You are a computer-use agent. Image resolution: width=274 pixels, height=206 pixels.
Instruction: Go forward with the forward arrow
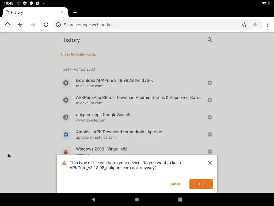click(33, 25)
